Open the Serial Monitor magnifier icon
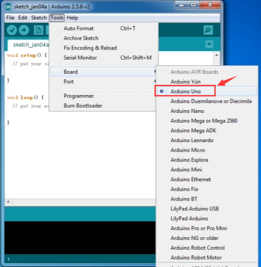The width and height of the screenshot is (261, 267). (x=208, y=30)
